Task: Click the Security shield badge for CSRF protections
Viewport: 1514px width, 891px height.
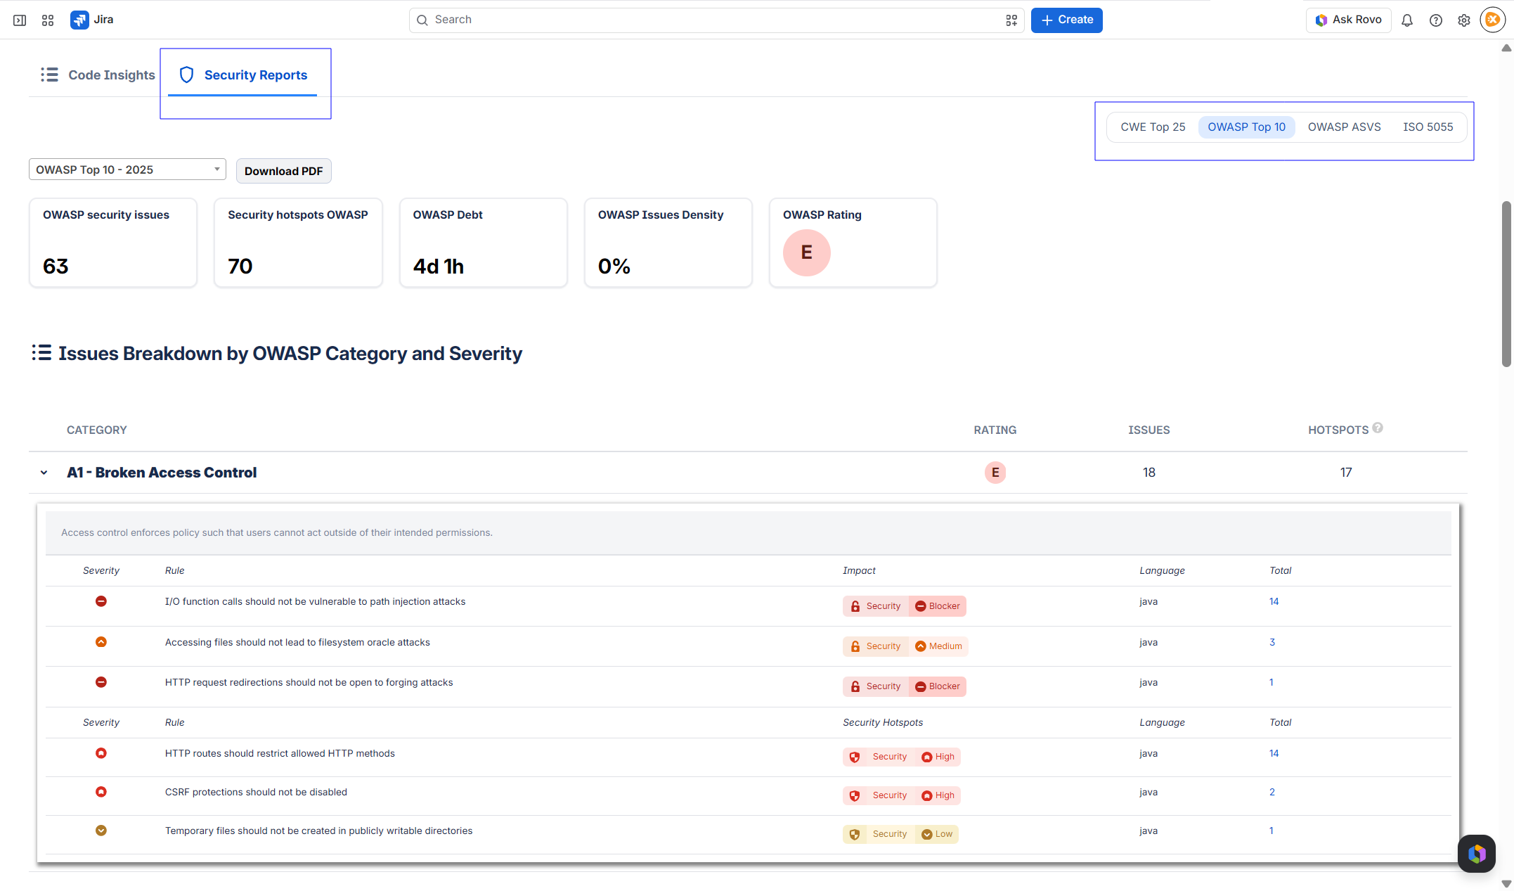Action: (x=879, y=795)
